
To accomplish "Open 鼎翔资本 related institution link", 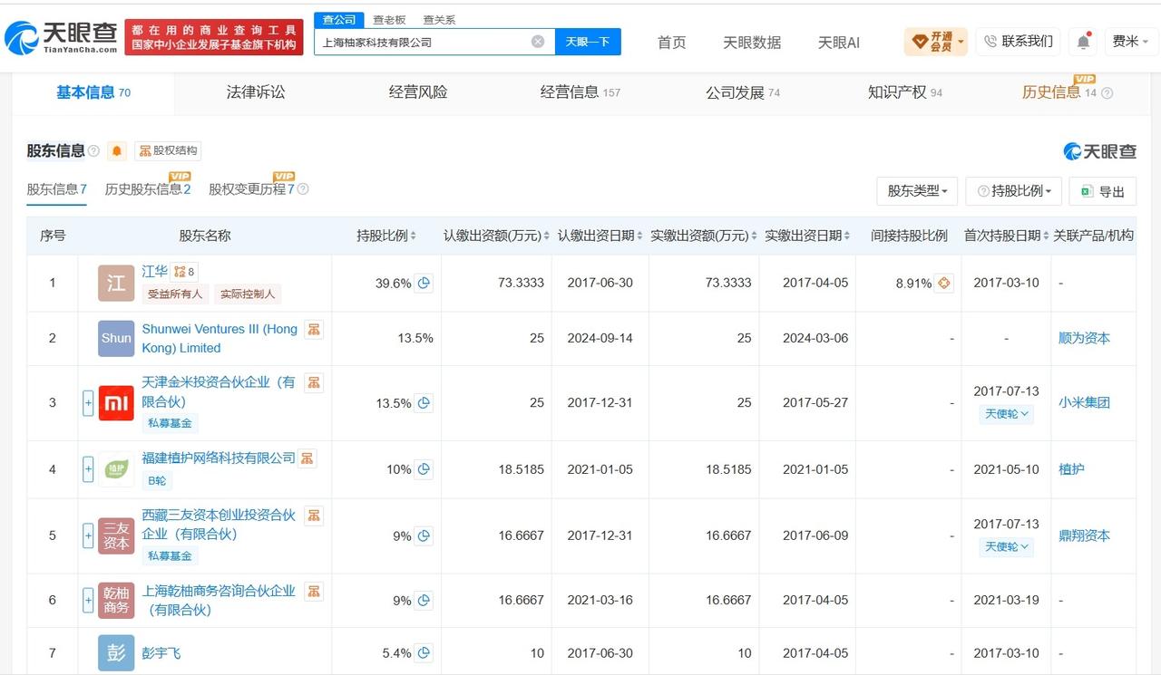I will point(1084,535).
